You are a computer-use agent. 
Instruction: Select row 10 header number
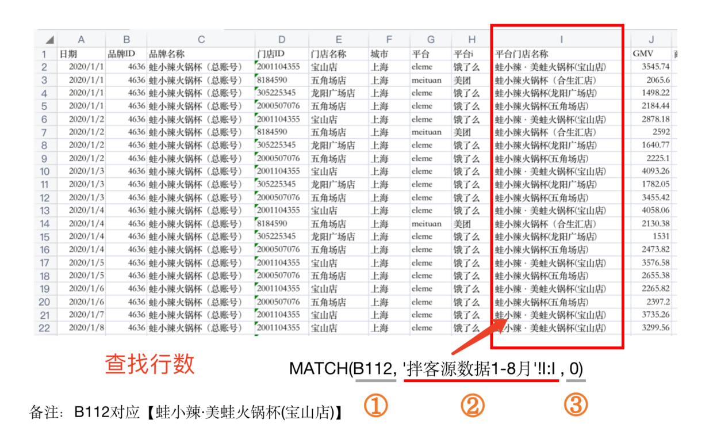pyautogui.click(x=44, y=171)
